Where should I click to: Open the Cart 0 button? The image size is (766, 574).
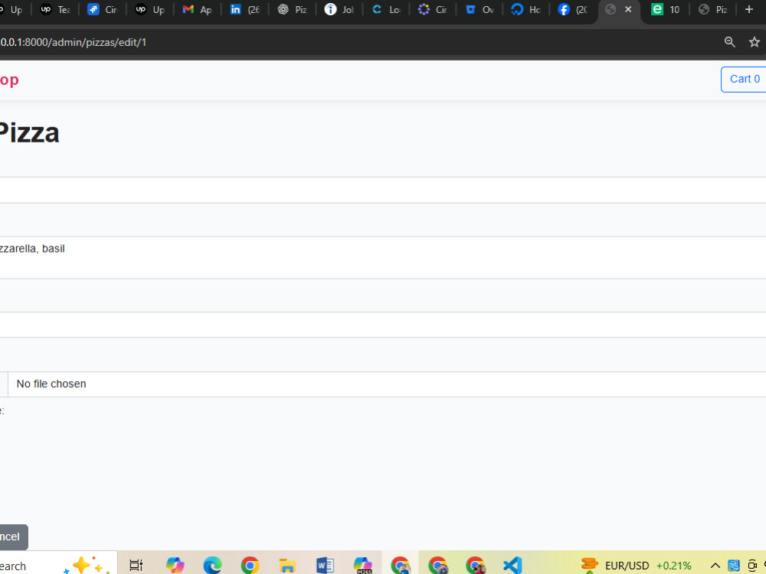point(744,79)
